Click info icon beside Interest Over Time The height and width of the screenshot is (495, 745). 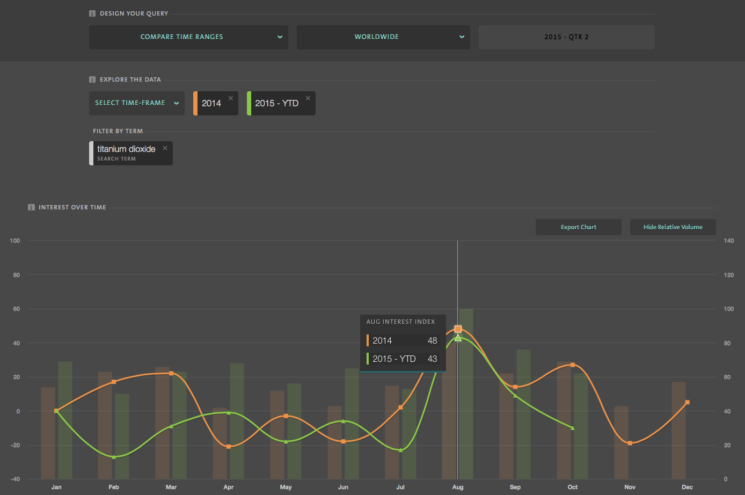(x=31, y=207)
